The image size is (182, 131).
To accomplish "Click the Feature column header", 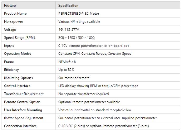I will [x=10, y=6].
